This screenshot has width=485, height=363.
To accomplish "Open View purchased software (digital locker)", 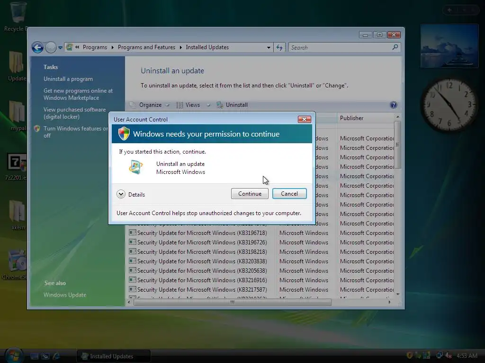I will point(74,113).
